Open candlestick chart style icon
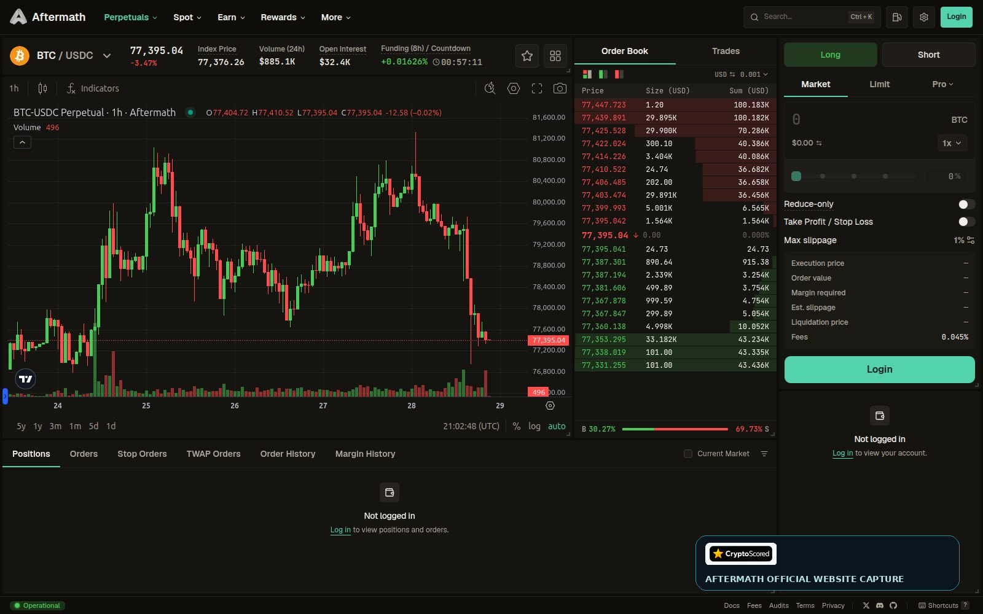 [x=42, y=88]
